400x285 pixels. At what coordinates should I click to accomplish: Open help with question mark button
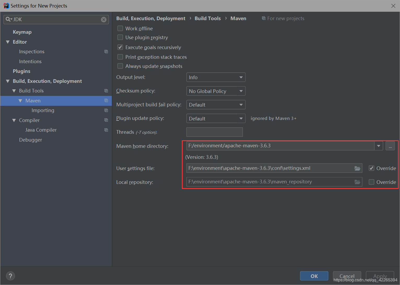coord(10,276)
